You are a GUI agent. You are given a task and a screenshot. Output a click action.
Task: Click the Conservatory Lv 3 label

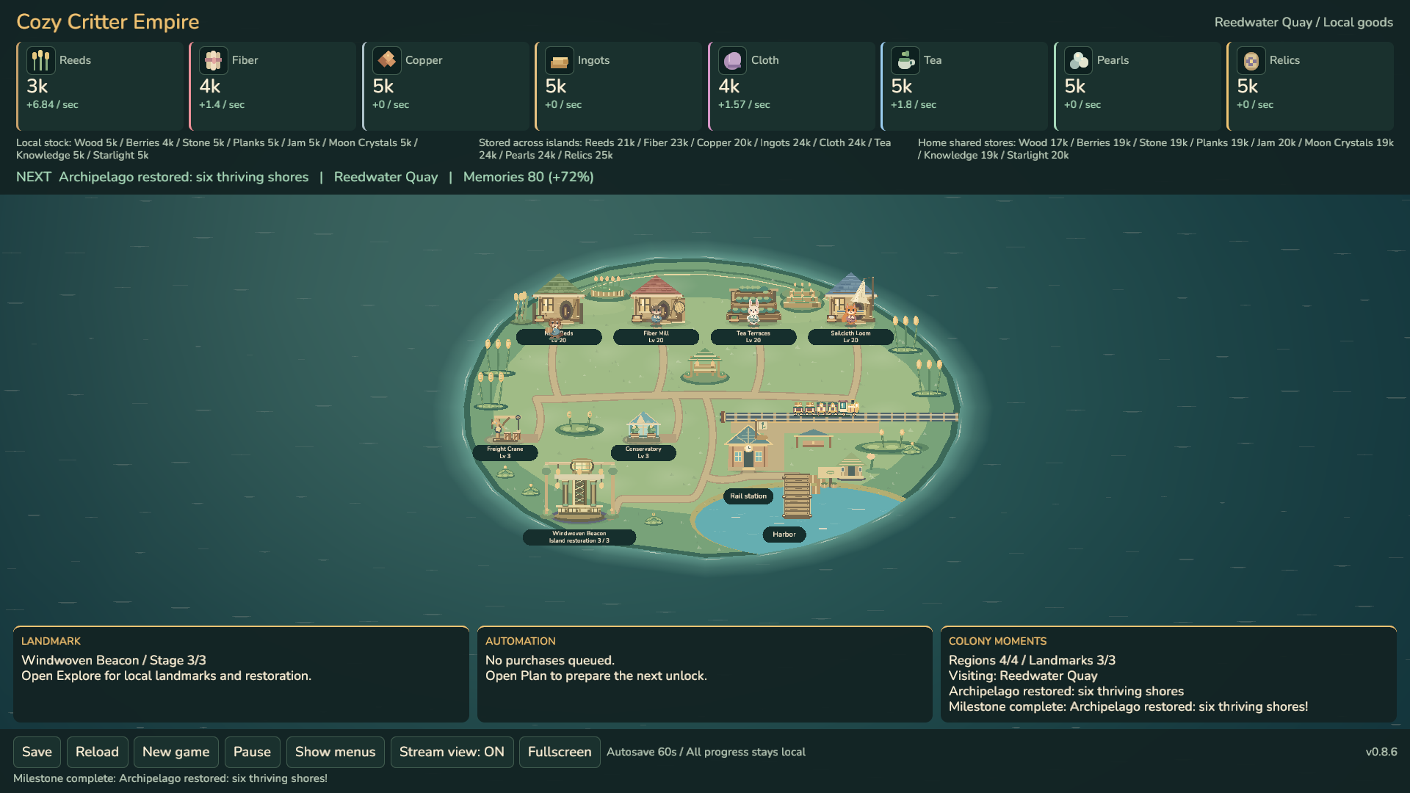[643, 452]
